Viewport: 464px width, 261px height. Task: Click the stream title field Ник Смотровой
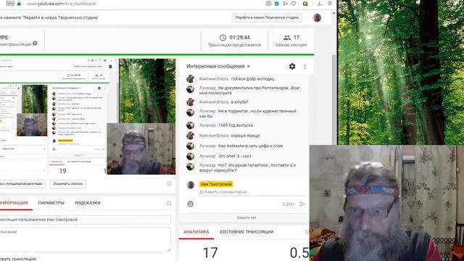coord(86,220)
